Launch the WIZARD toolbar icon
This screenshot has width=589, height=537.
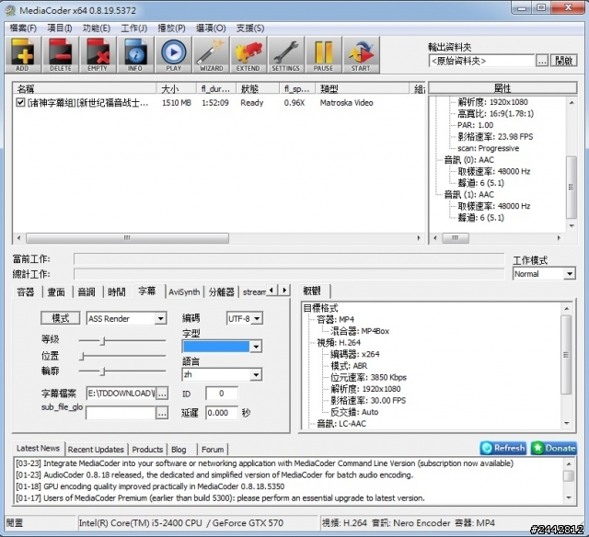(211, 55)
